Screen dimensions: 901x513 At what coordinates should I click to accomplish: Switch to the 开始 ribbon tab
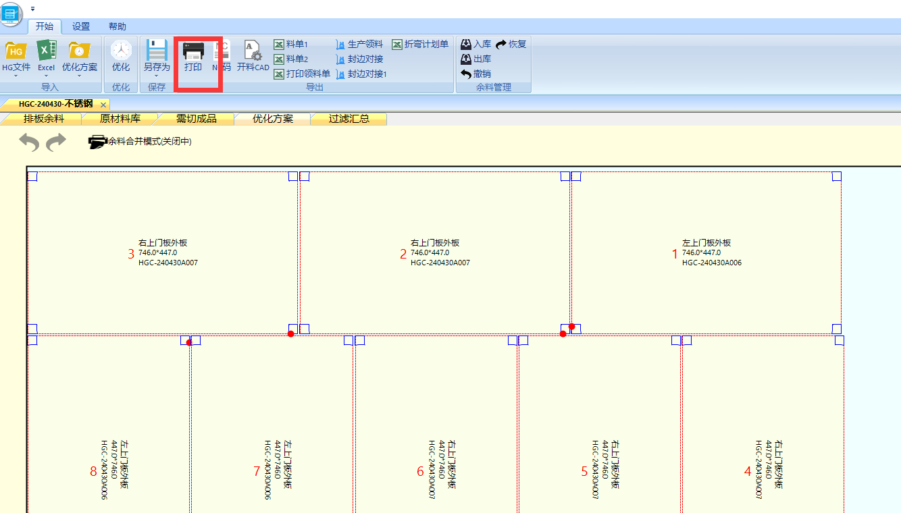click(45, 26)
